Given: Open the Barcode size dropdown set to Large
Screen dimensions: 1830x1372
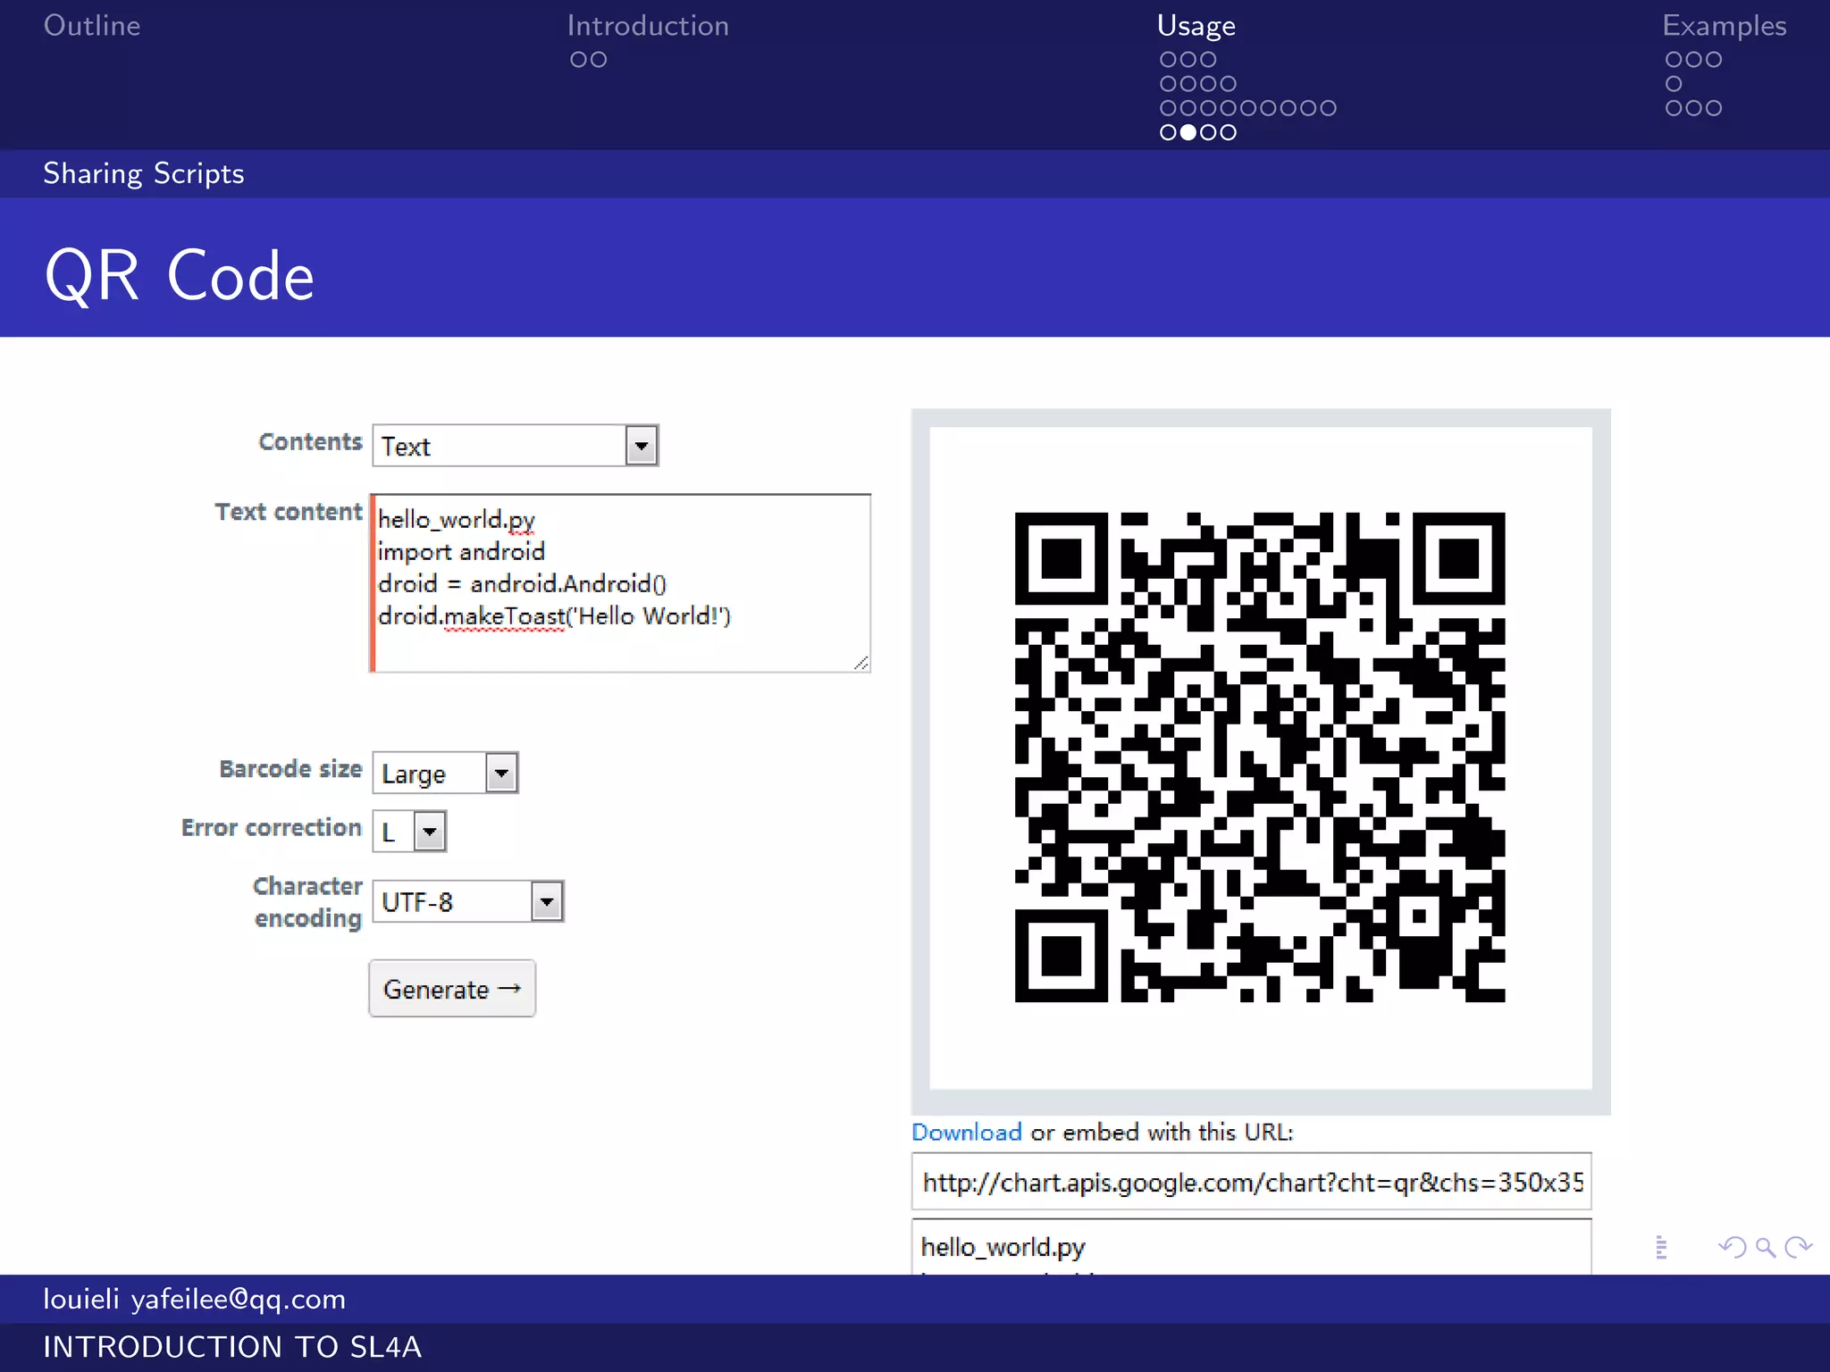Looking at the screenshot, I should coord(445,774).
